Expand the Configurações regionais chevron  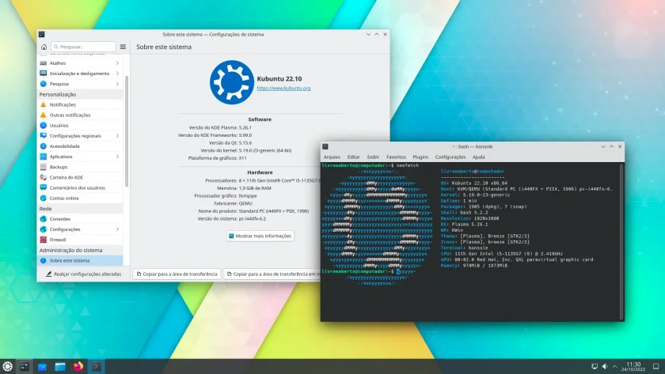pos(117,135)
